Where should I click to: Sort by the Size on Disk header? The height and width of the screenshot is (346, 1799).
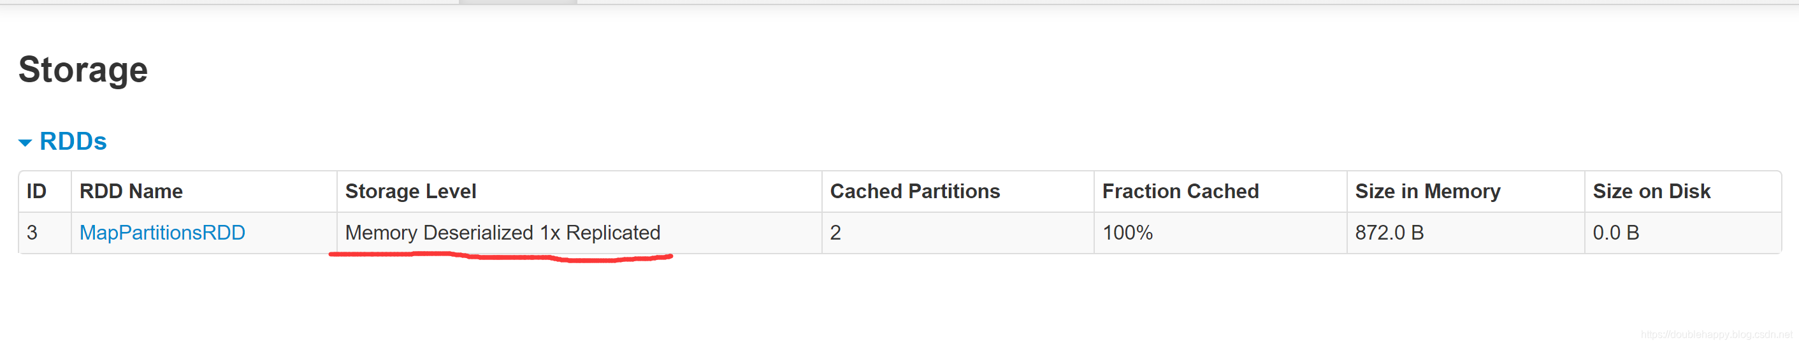pyautogui.click(x=1651, y=192)
